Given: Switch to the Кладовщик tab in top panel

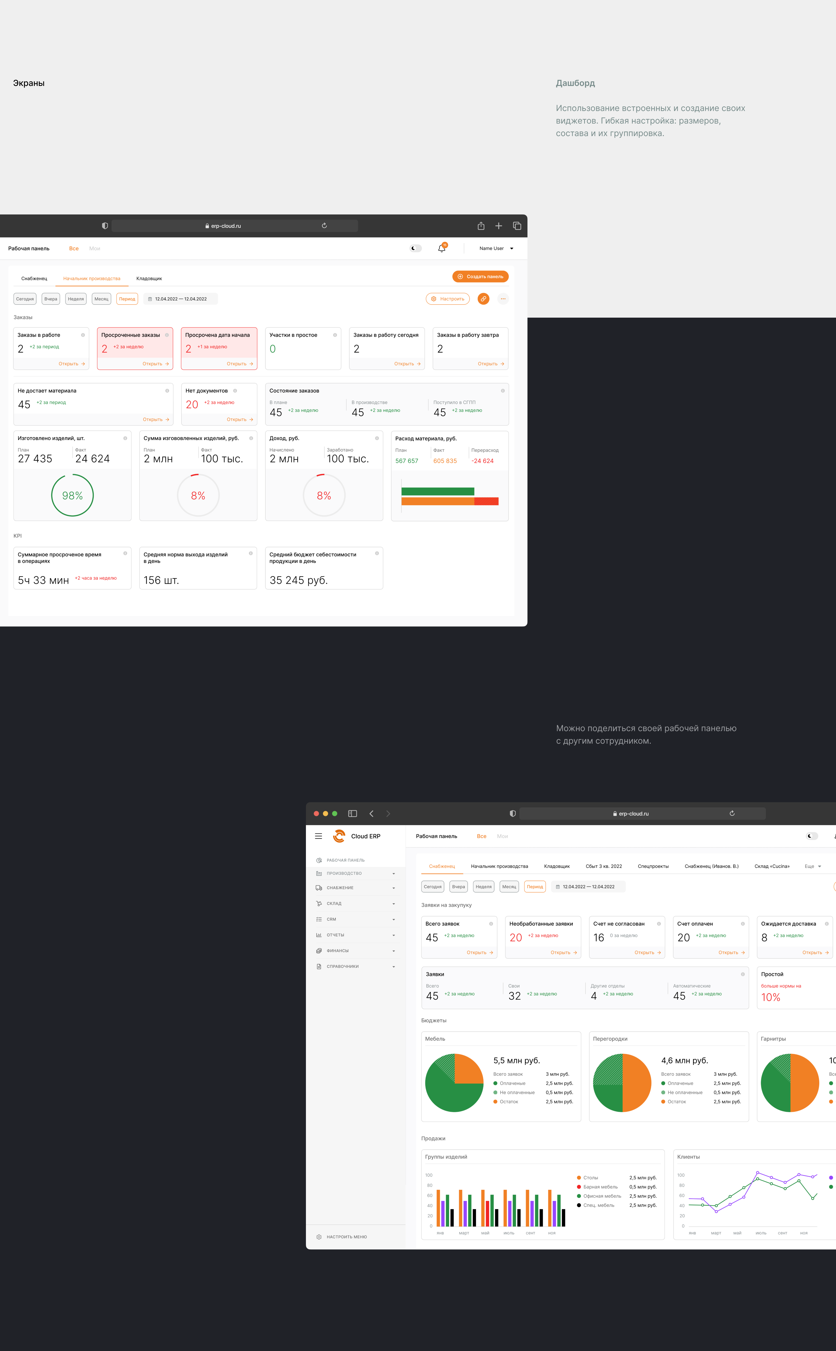Looking at the screenshot, I should pos(149,279).
